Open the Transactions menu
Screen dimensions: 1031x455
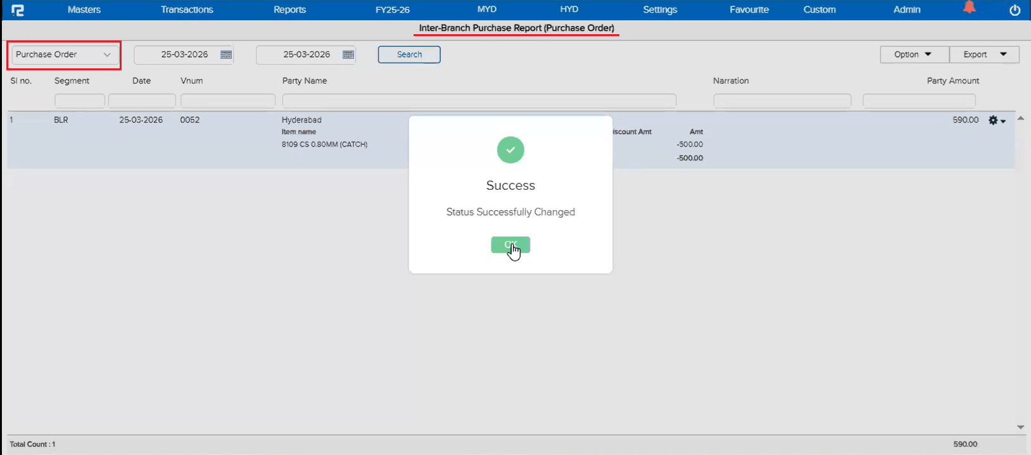point(187,9)
